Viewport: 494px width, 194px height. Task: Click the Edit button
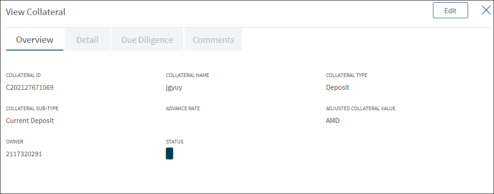coord(450,10)
